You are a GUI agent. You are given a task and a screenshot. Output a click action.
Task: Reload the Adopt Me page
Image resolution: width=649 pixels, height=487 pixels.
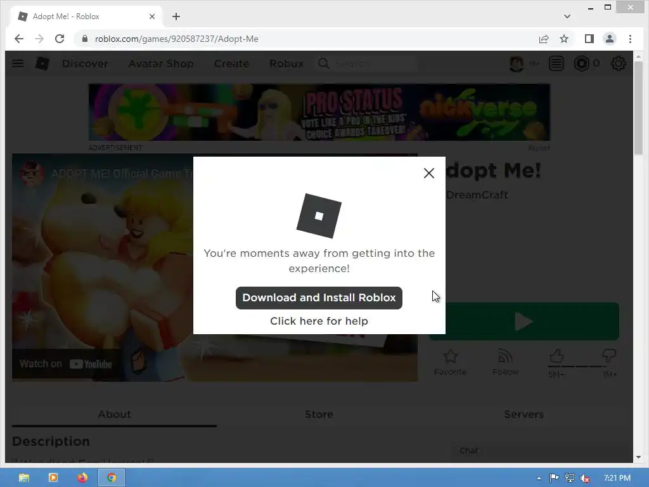(x=60, y=39)
